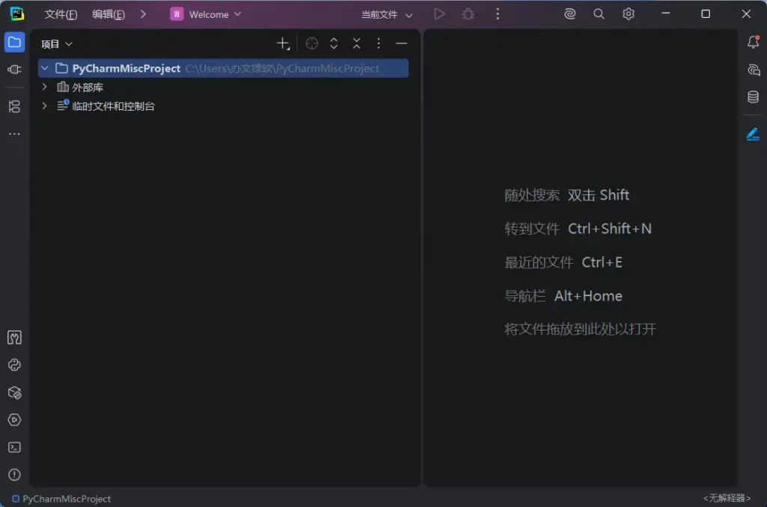The image size is (767, 507).
Task: Open the IDE settings gear icon
Action: 628,14
